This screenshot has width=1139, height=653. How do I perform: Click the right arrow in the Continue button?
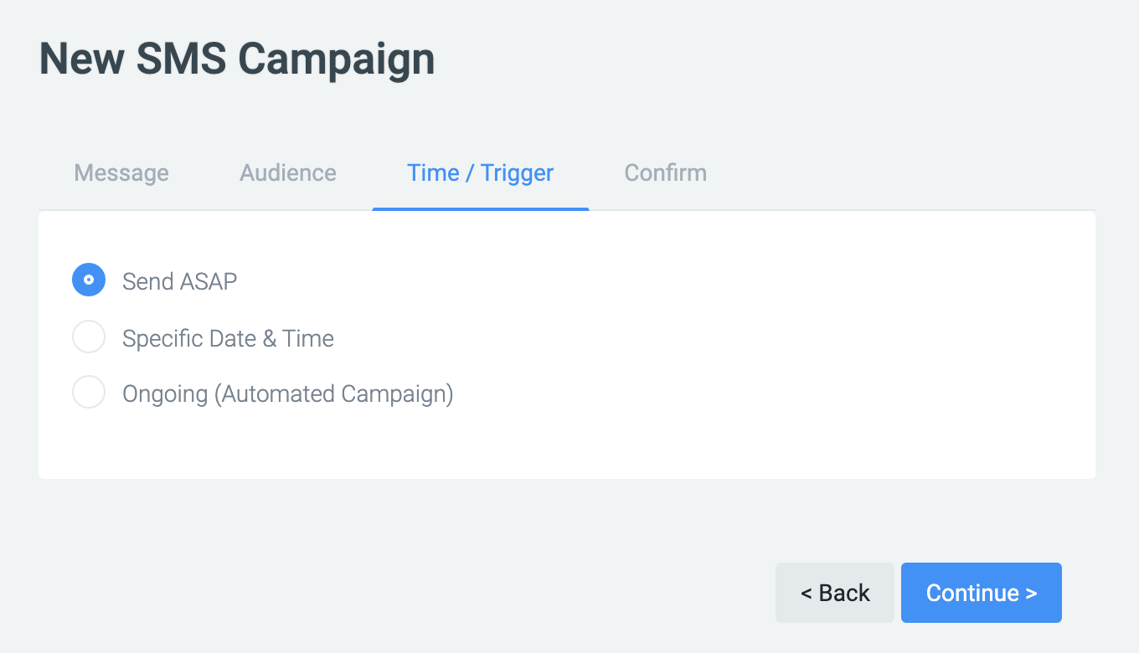1032,594
